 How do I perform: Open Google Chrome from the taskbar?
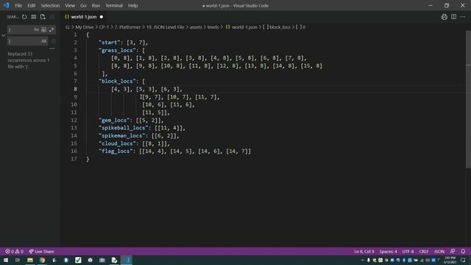[x=43, y=260]
